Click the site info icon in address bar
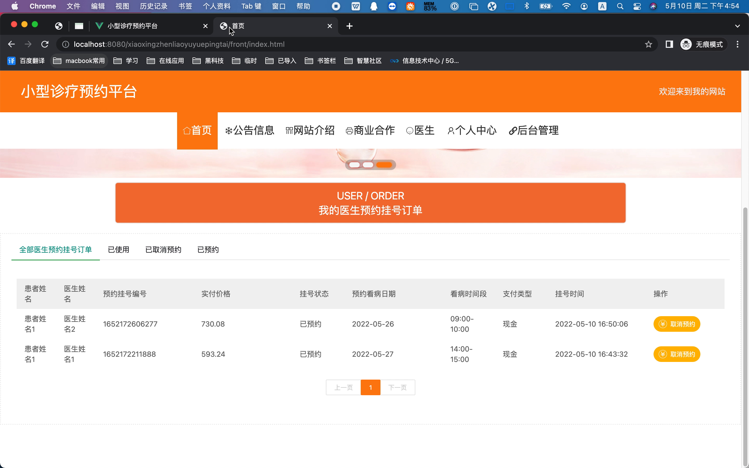 tap(66, 44)
